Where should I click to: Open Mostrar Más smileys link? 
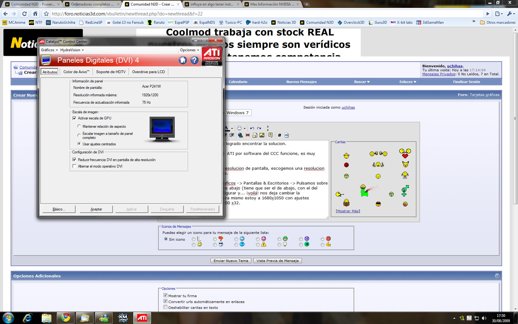(x=348, y=211)
